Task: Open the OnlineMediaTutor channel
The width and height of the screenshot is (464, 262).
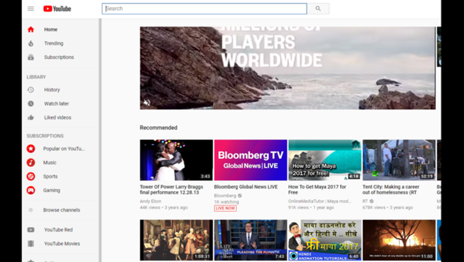Action: [x=320, y=201]
